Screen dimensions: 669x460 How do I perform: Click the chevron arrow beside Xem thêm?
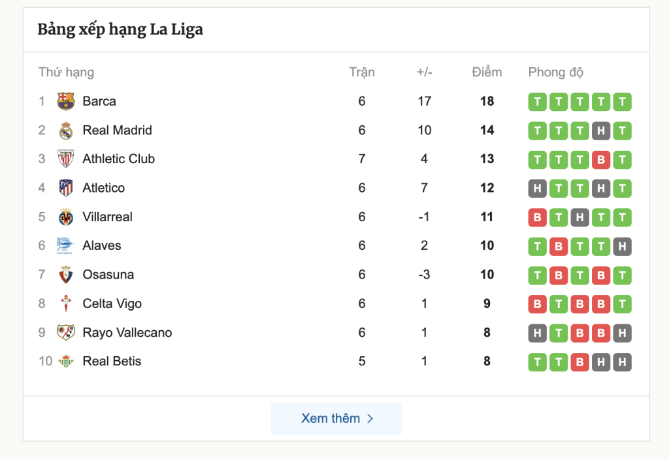coord(370,419)
